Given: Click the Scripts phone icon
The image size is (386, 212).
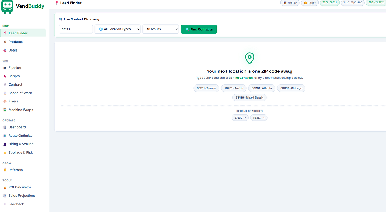Looking at the screenshot, I should [x=5, y=76].
